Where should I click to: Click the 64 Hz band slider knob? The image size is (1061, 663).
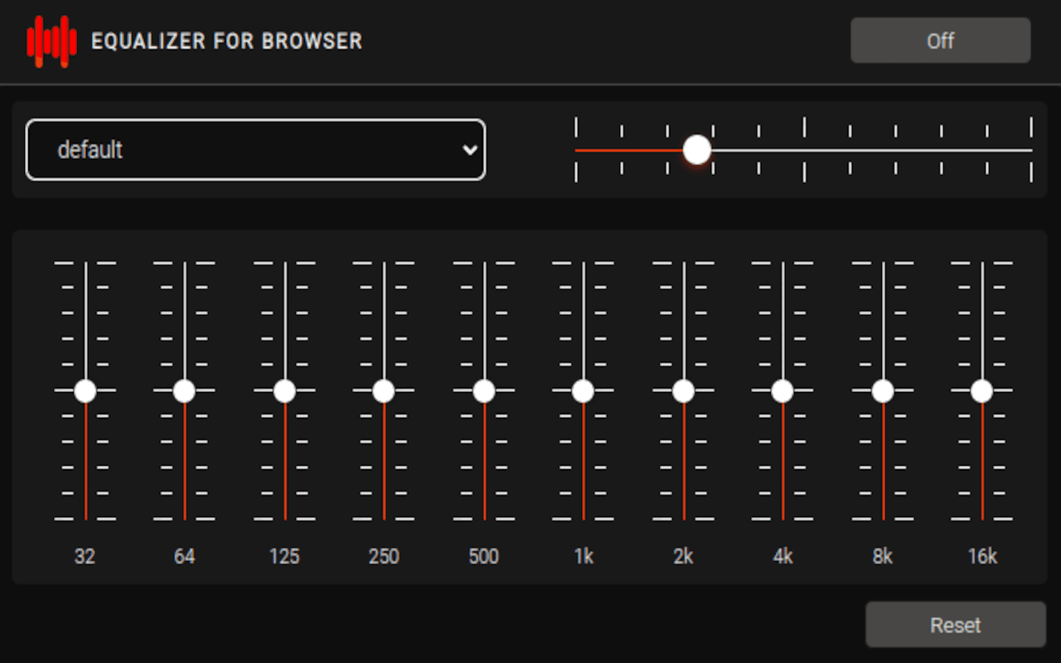[185, 391]
